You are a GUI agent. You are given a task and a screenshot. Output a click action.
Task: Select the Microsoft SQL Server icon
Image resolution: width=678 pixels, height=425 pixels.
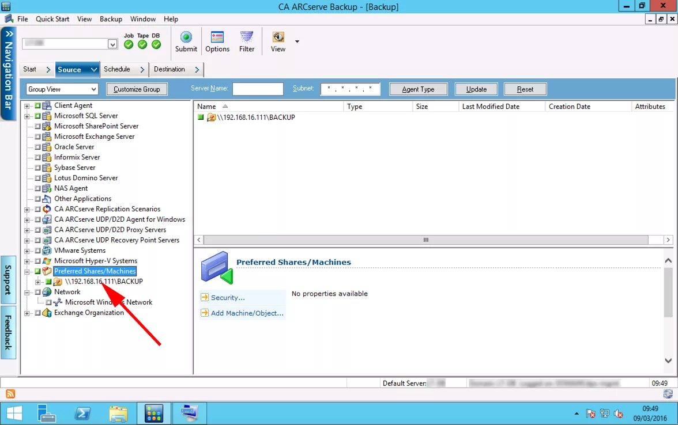[x=47, y=116]
